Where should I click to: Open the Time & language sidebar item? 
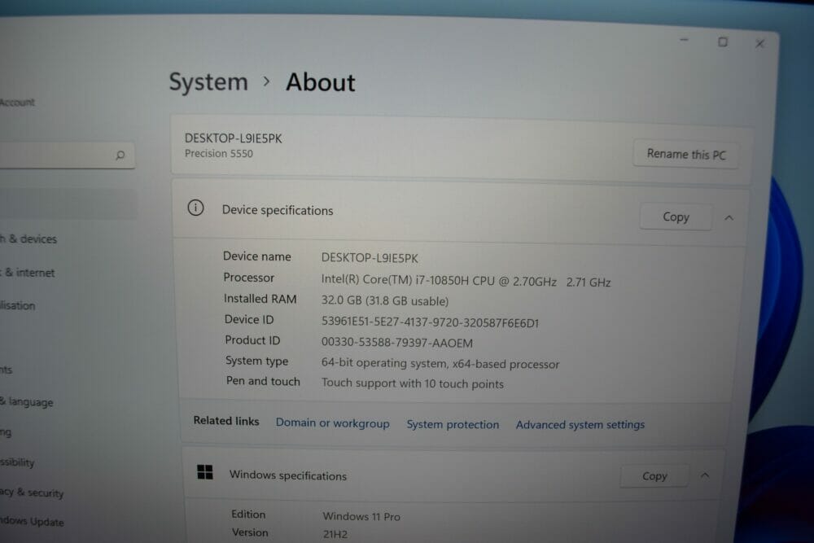[x=27, y=402]
